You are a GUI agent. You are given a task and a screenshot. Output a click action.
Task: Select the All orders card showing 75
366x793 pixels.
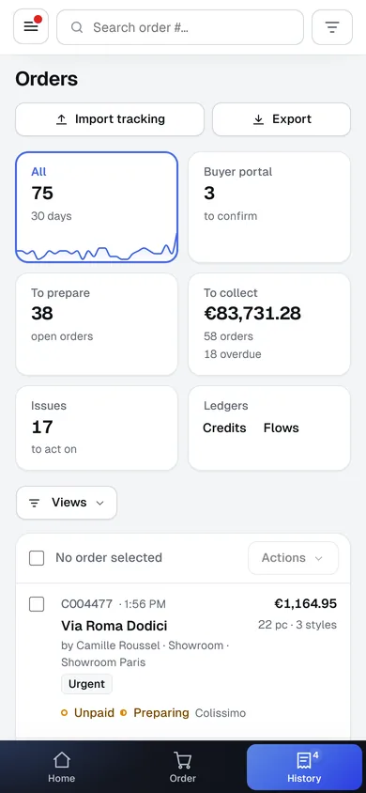pos(97,208)
